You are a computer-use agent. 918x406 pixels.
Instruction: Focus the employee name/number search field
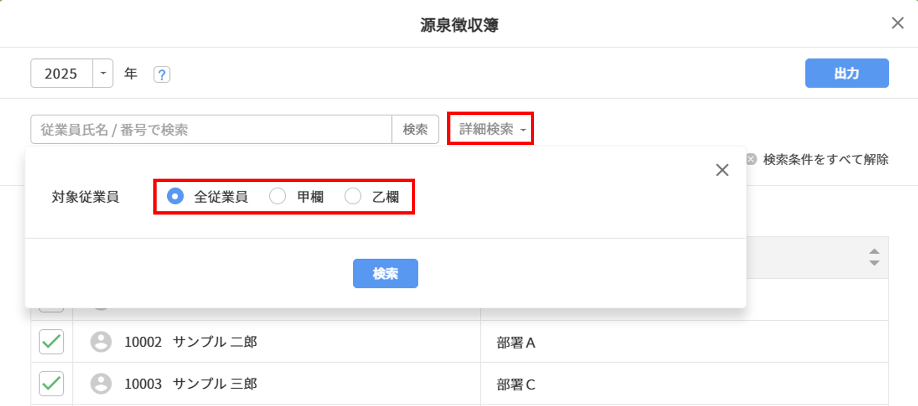(x=211, y=129)
